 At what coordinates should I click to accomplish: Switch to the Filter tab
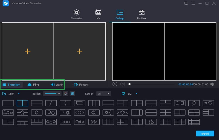33,85
